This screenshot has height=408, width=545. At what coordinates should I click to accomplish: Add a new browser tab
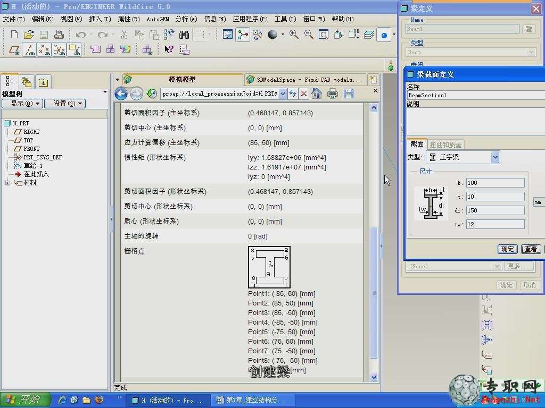373,80
